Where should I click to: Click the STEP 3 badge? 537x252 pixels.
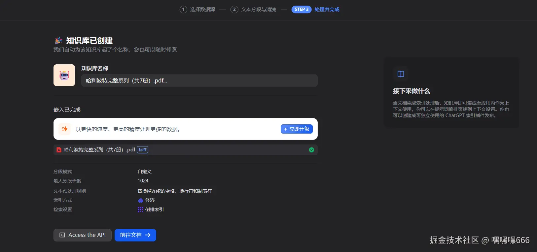pyautogui.click(x=302, y=10)
